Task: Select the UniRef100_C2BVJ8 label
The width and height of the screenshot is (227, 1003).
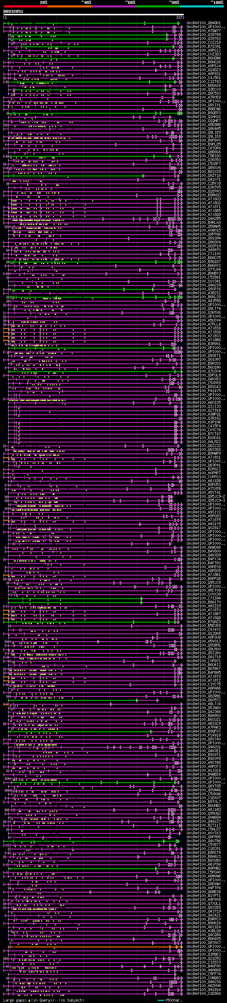Action: [204, 183]
